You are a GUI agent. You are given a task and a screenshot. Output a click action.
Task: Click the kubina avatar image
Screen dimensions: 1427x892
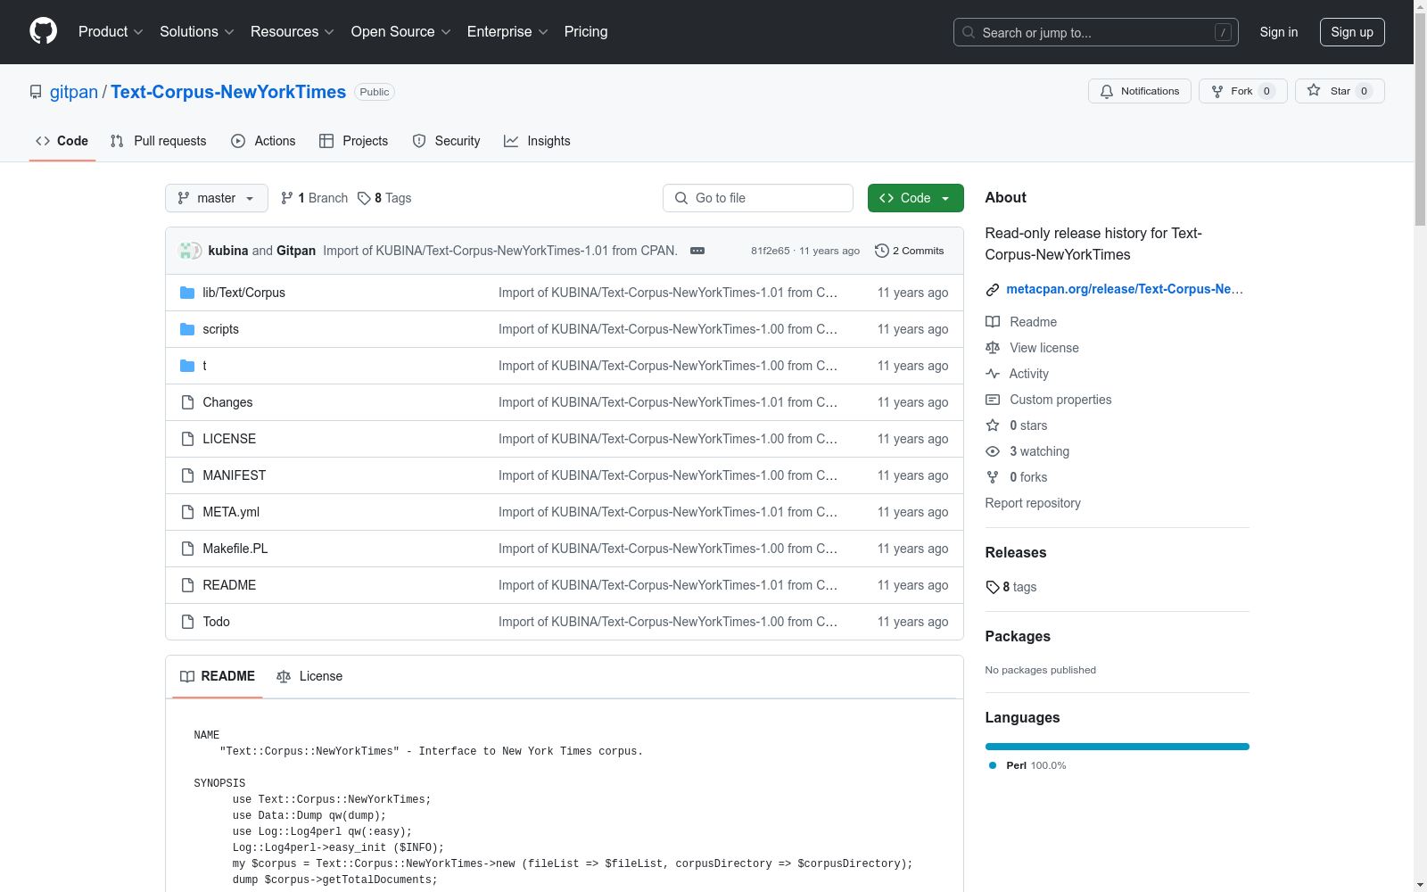coord(187,251)
